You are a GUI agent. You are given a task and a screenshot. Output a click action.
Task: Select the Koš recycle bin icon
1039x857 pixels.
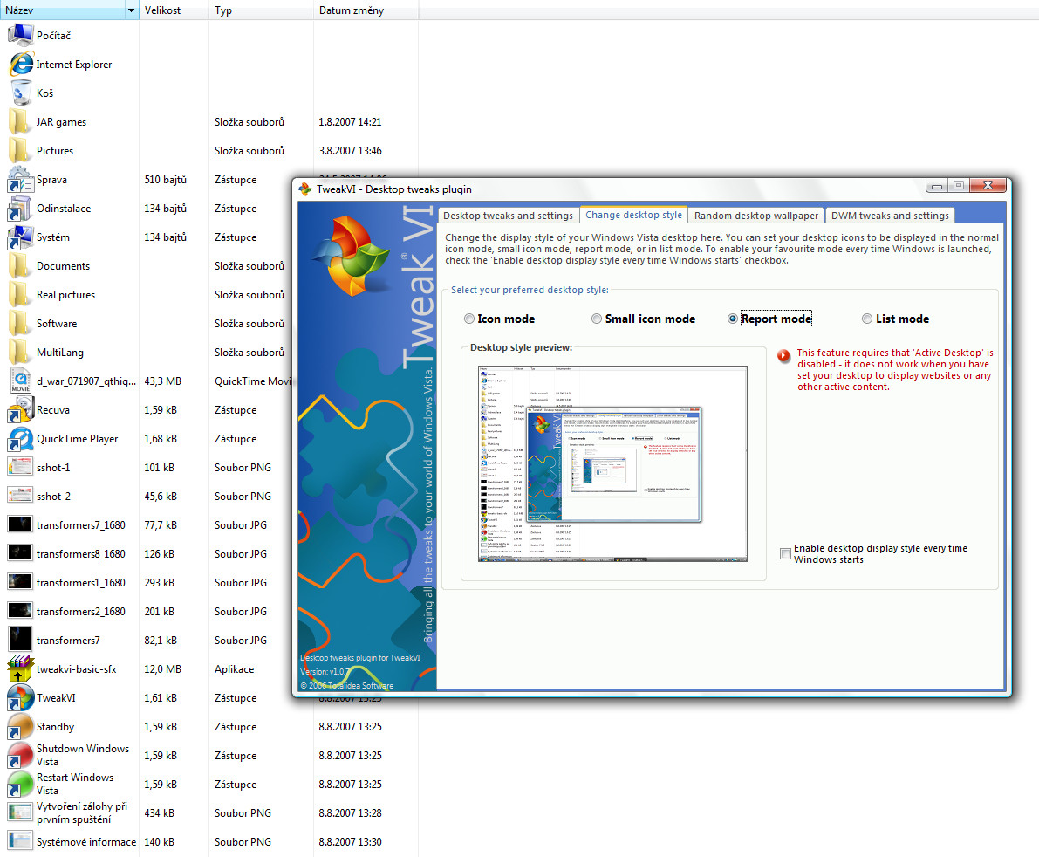pyautogui.click(x=20, y=93)
